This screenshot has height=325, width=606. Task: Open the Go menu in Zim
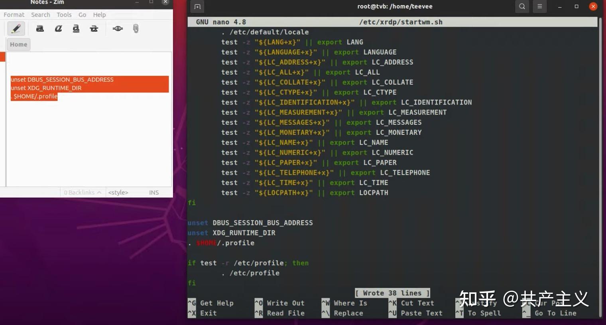click(83, 15)
